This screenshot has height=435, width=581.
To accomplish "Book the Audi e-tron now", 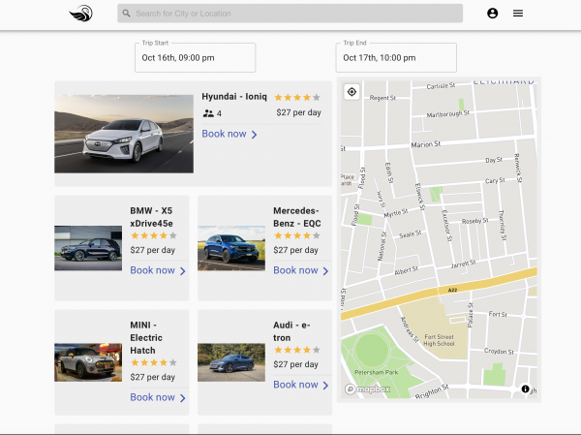I will click(295, 385).
